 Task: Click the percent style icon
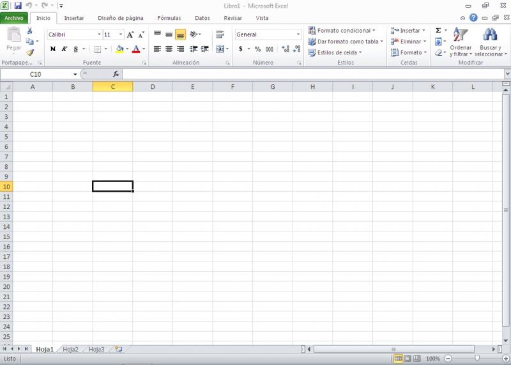(257, 49)
